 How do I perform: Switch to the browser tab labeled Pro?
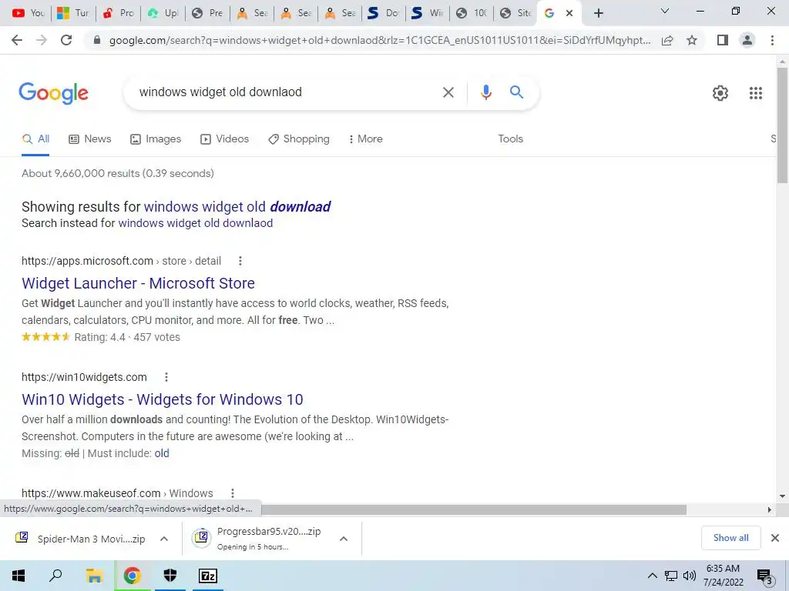point(118,13)
